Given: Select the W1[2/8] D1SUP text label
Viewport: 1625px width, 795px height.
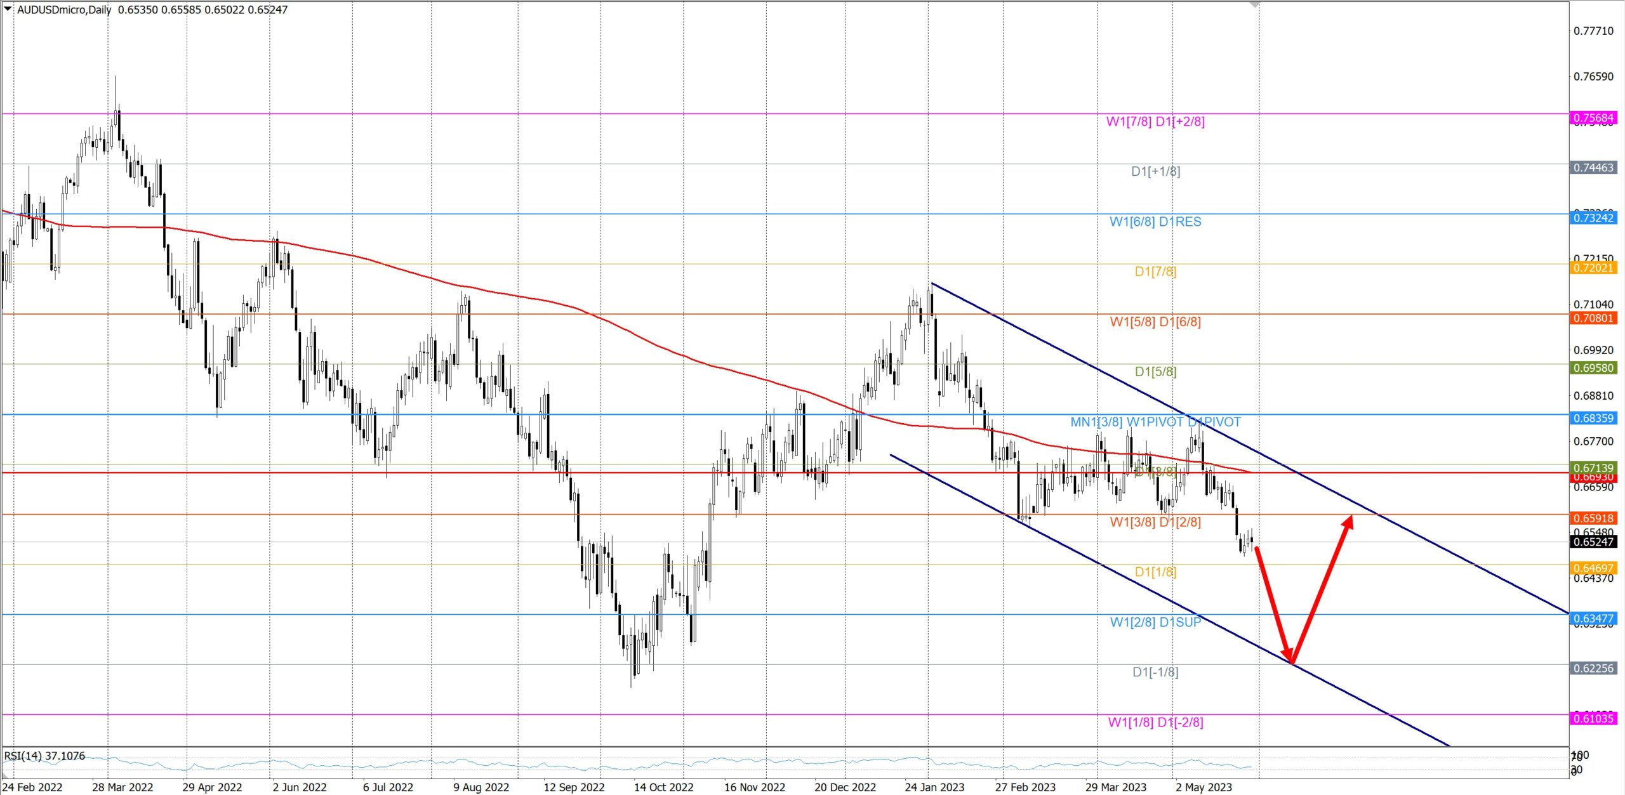Looking at the screenshot, I should pos(1155,622).
